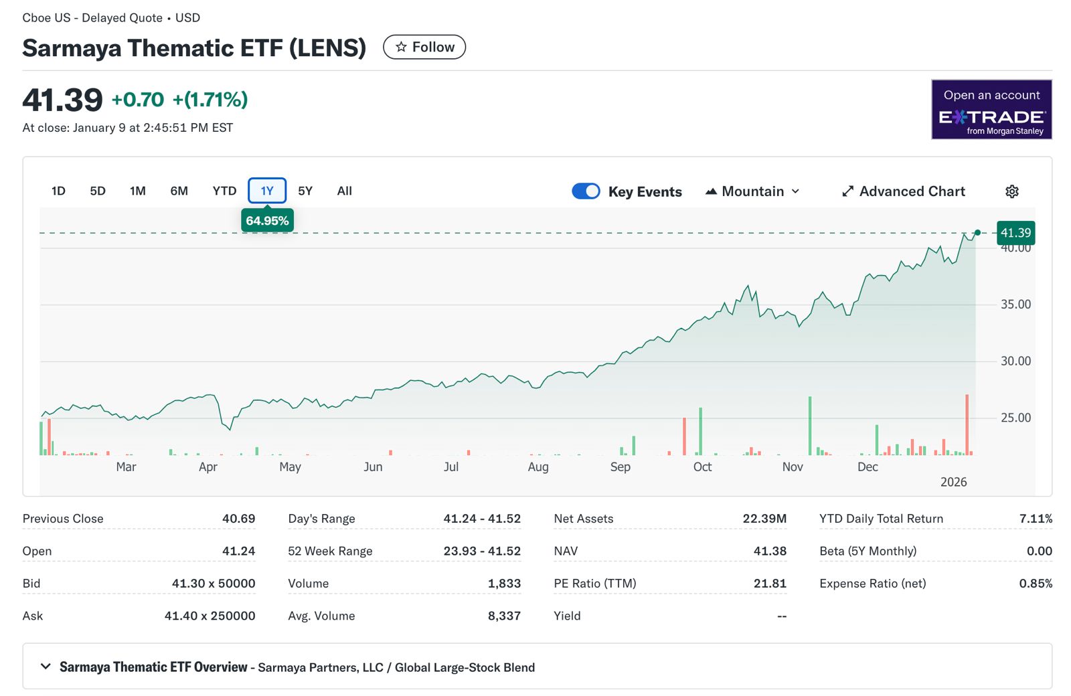The image size is (1071, 696).
Task: Show the 5Y price history
Action: [x=305, y=191]
